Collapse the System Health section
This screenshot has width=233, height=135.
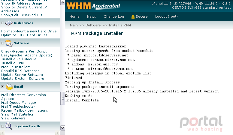[x=2, y=126]
